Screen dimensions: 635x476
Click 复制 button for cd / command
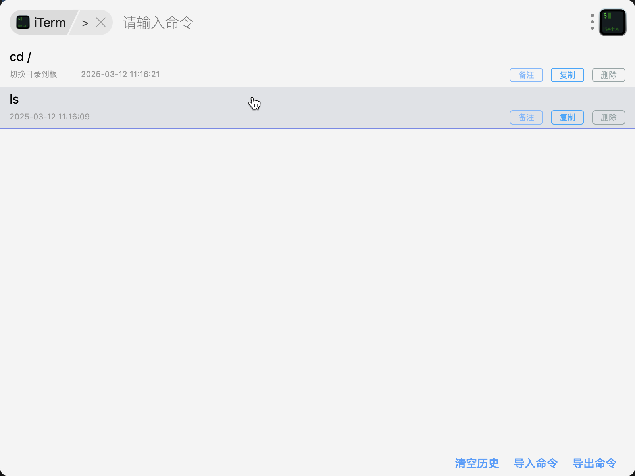pos(567,75)
